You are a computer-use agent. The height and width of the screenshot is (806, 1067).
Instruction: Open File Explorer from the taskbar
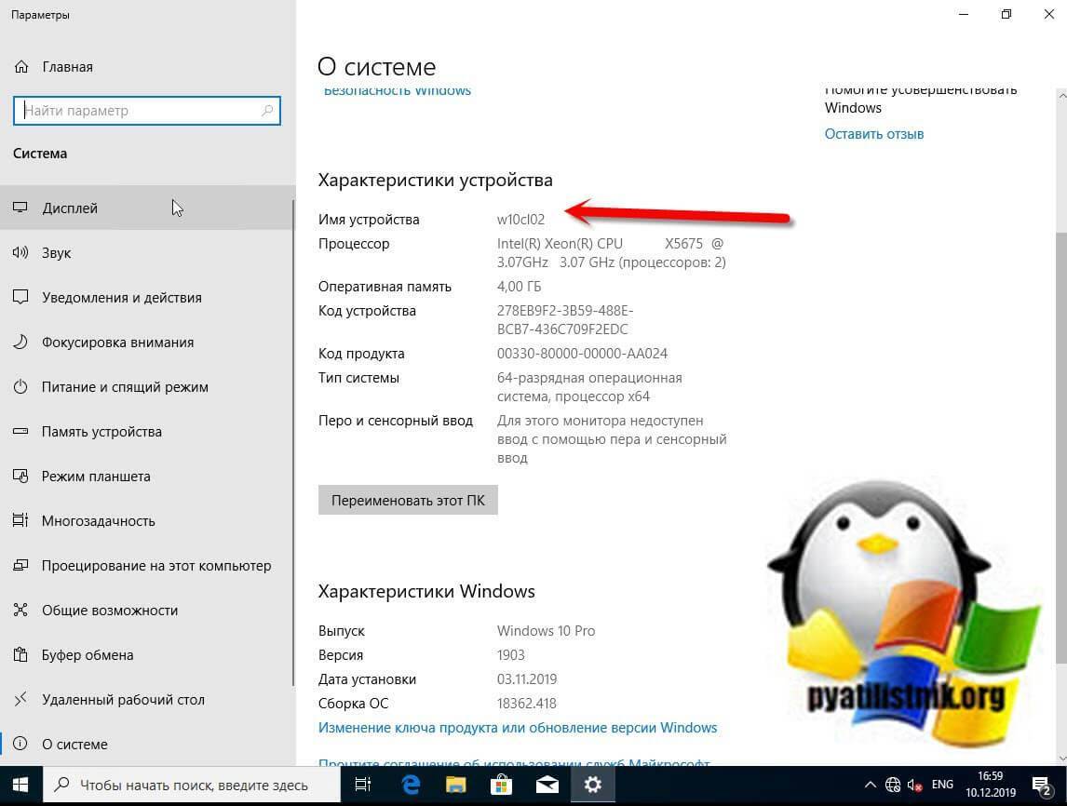tap(455, 785)
